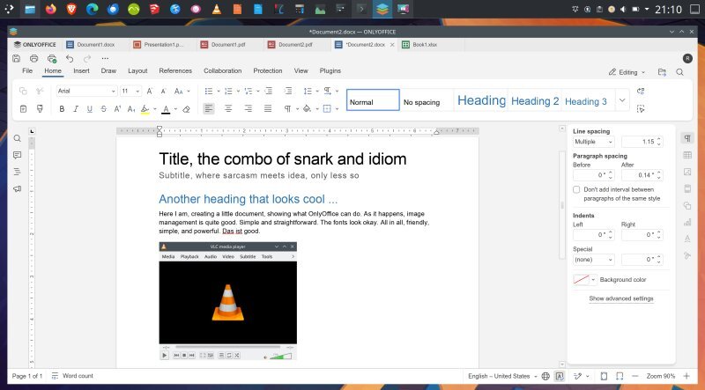Expand the Line spacing Multiple dropdown
Viewport: 705px width, 390px height.
593,142
